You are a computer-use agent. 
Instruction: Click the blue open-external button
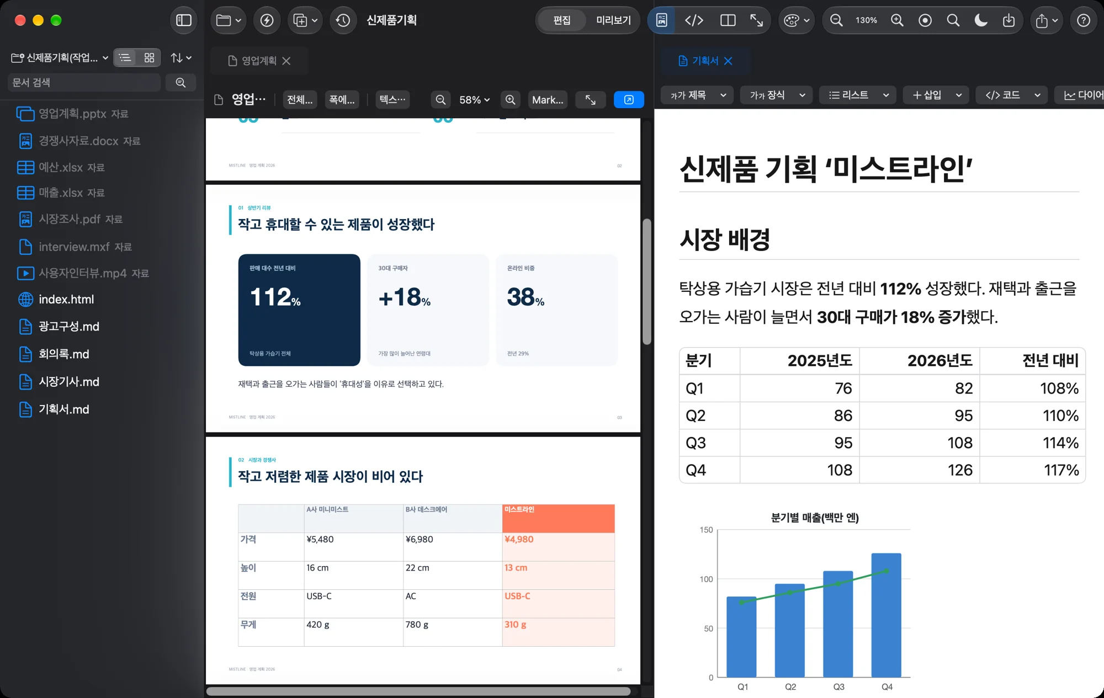[629, 100]
